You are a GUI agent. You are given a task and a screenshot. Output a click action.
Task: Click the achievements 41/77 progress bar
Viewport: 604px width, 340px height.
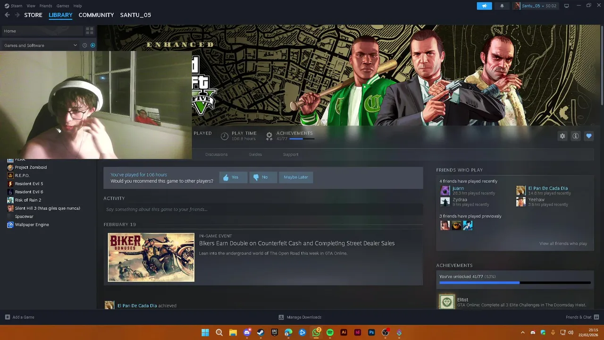[515, 283]
